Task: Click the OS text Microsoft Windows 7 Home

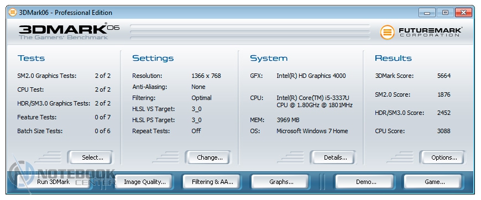Action: [312, 131]
